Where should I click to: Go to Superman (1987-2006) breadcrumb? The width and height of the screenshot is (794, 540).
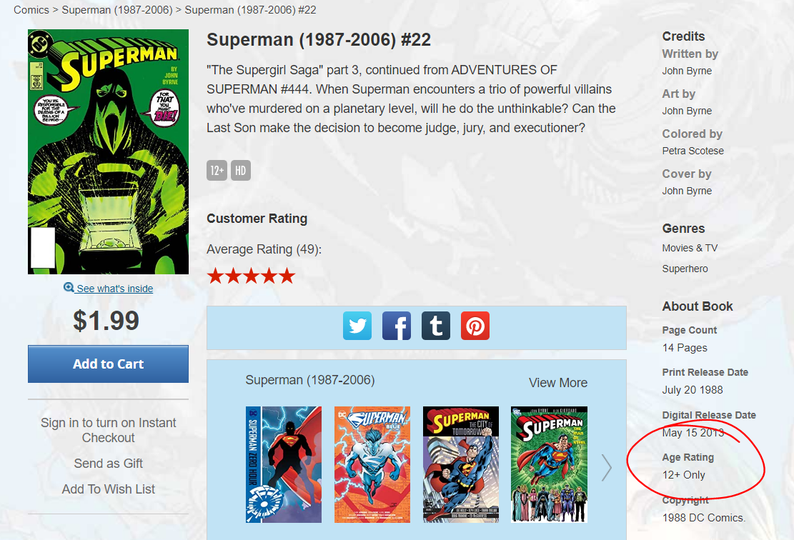[x=117, y=9]
